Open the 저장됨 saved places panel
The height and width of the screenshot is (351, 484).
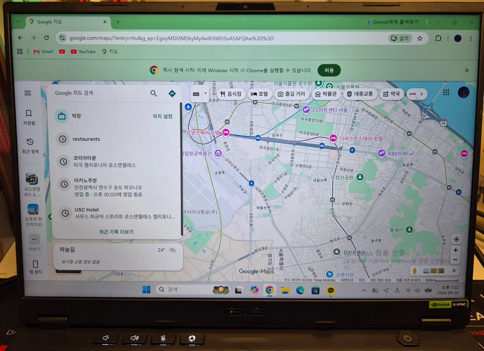(29, 117)
